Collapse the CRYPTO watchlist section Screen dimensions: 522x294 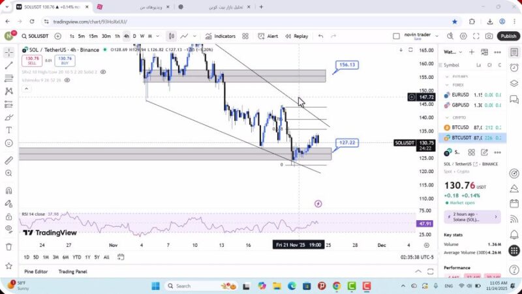coord(447,118)
